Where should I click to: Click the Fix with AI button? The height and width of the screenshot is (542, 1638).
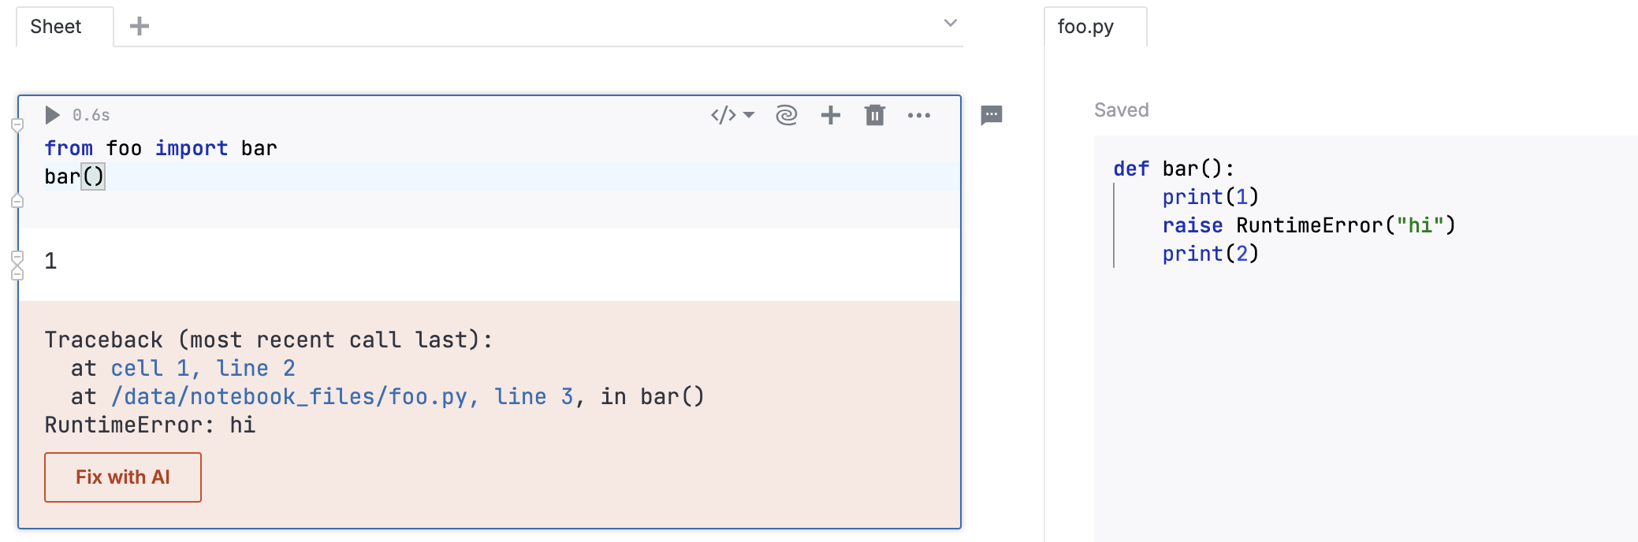point(123,477)
